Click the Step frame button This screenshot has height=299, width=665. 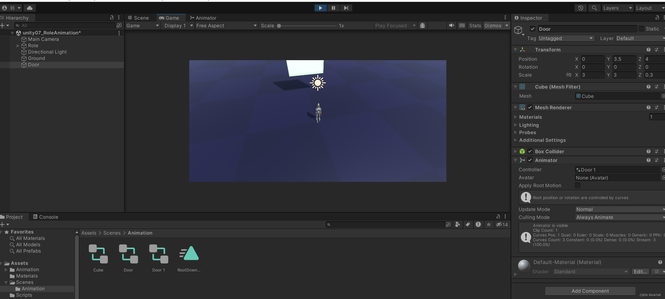pos(346,8)
